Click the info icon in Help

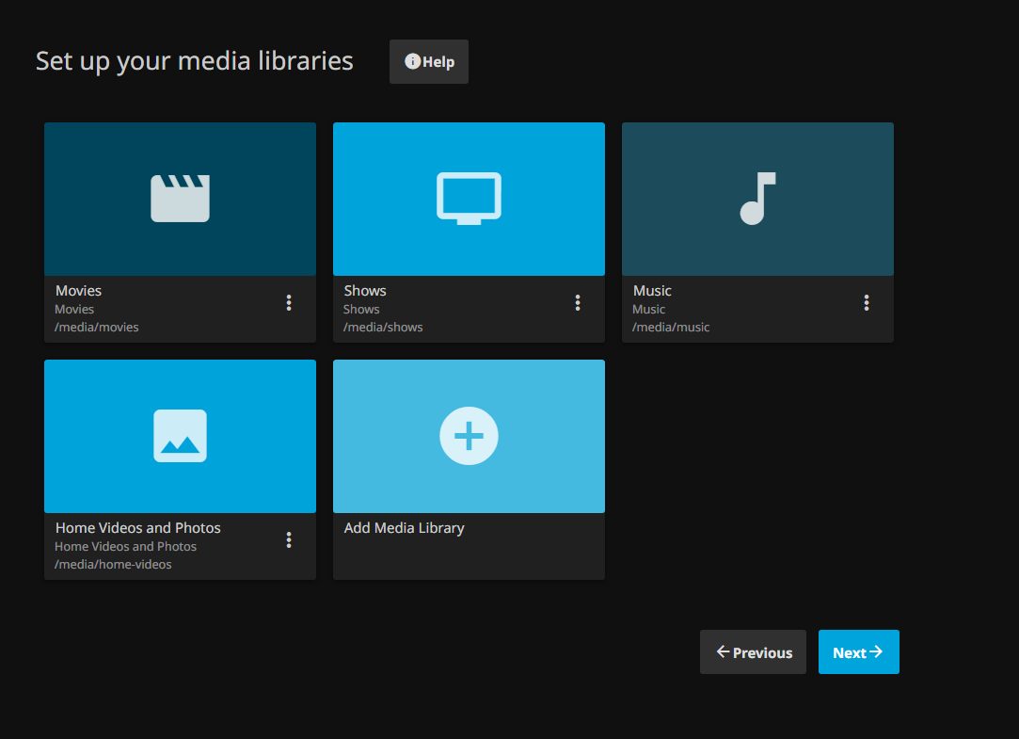tap(413, 61)
